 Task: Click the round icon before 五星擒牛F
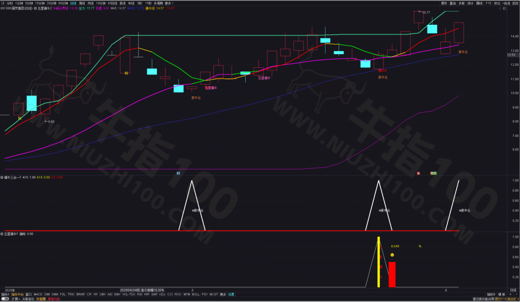2,234
